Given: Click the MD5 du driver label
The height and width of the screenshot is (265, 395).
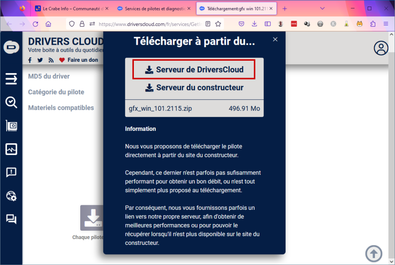Looking at the screenshot, I should (x=49, y=76).
